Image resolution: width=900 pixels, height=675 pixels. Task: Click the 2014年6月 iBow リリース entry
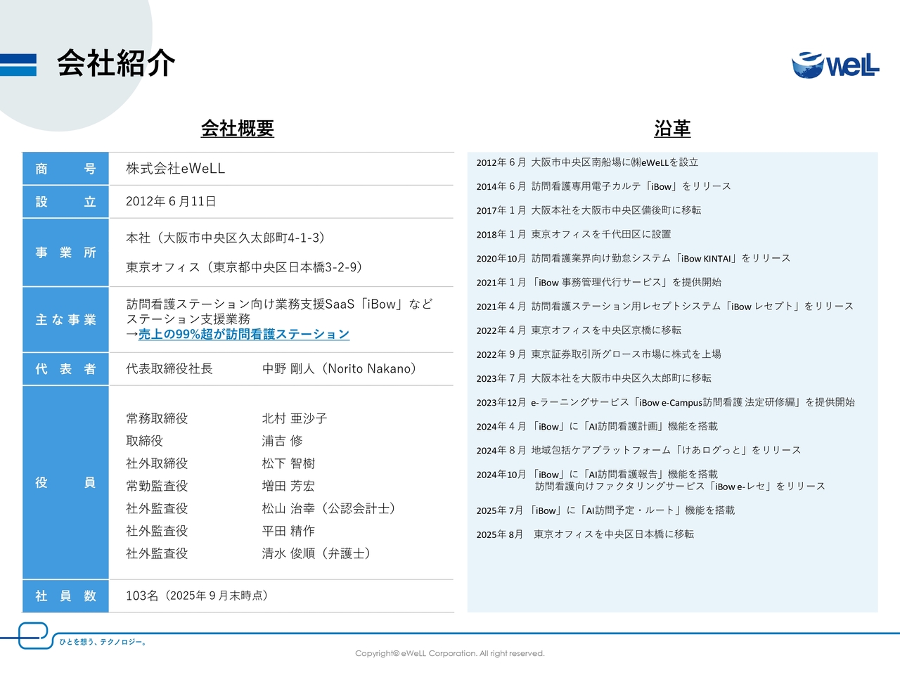605,186
